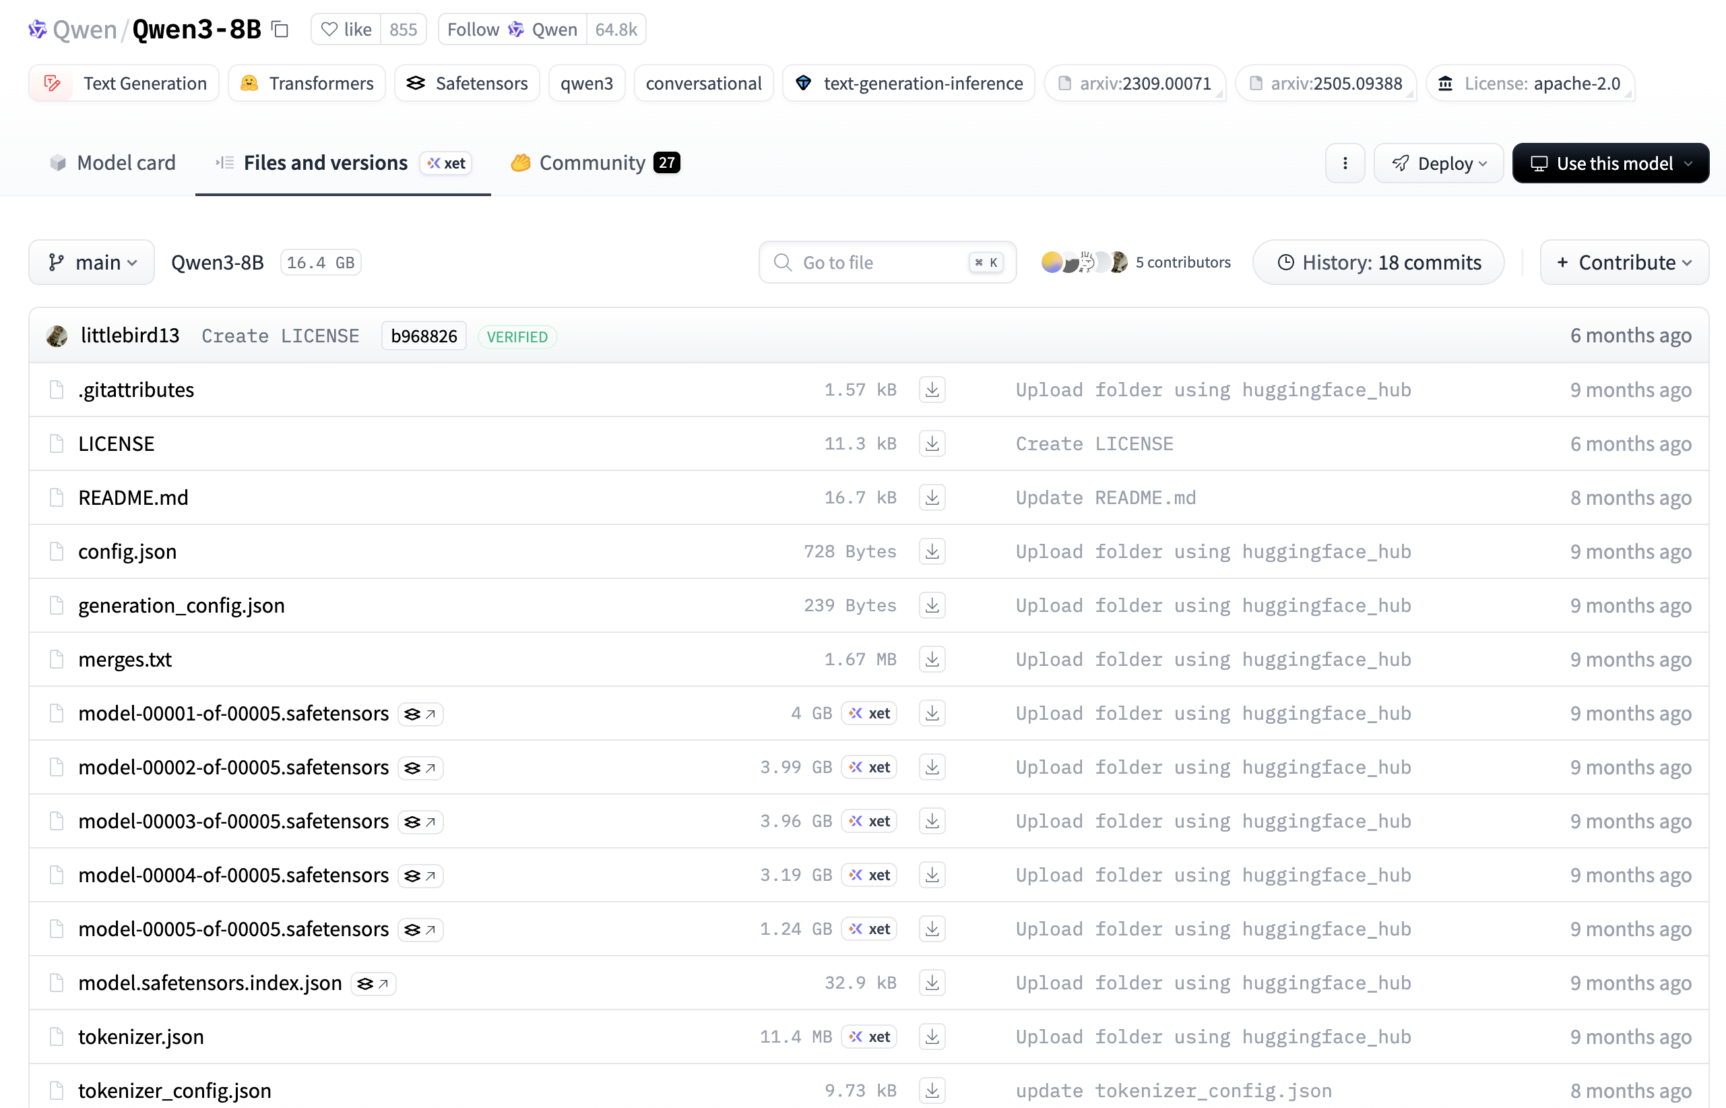Expand the Use this model menu
The width and height of the screenshot is (1726, 1108).
[1610, 163]
